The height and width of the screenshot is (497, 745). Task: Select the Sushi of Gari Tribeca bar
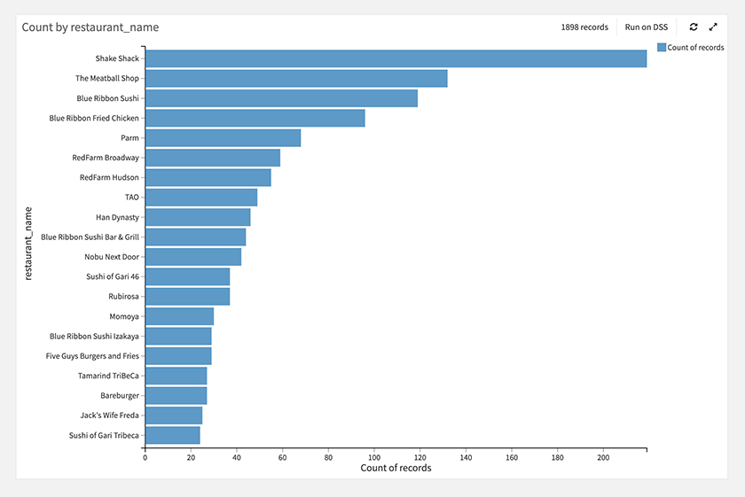click(172, 435)
